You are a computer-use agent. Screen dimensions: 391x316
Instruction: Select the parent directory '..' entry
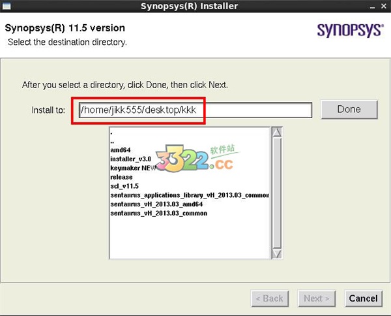[112, 142]
